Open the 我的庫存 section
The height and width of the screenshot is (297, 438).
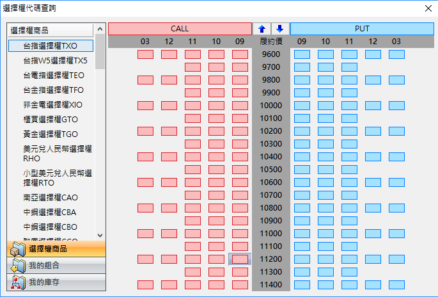pos(56,282)
